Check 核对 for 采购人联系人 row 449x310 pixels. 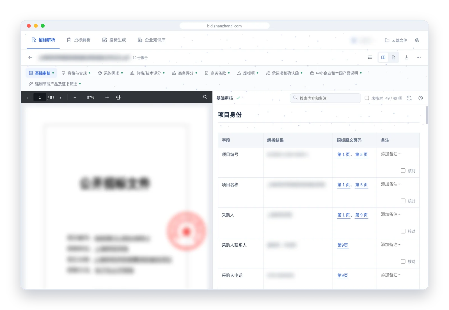403,262
